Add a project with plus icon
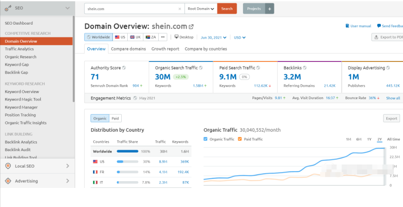 tap(270, 9)
